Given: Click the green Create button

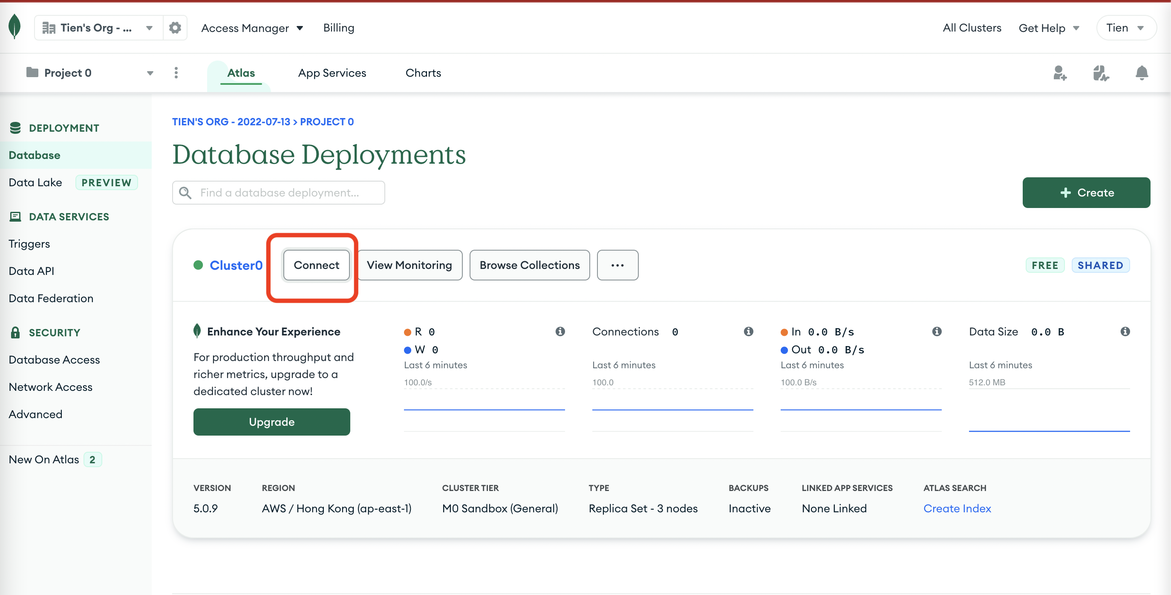Looking at the screenshot, I should (x=1086, y=193).
